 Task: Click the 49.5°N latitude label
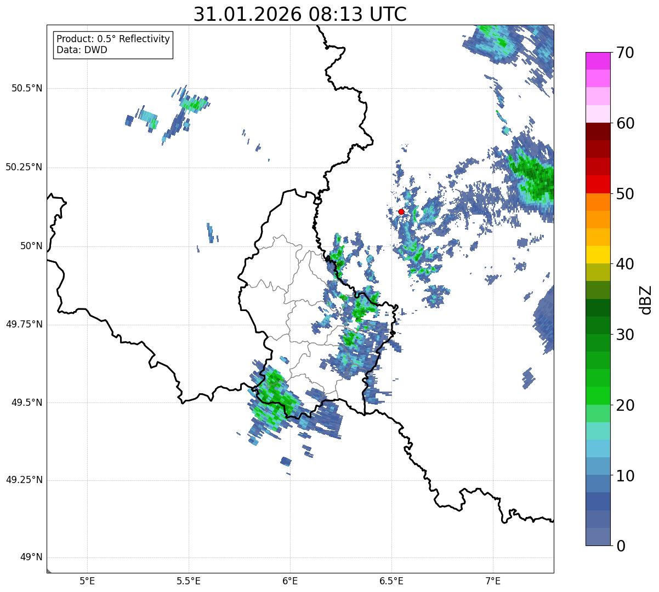click(x=27, y=403)
